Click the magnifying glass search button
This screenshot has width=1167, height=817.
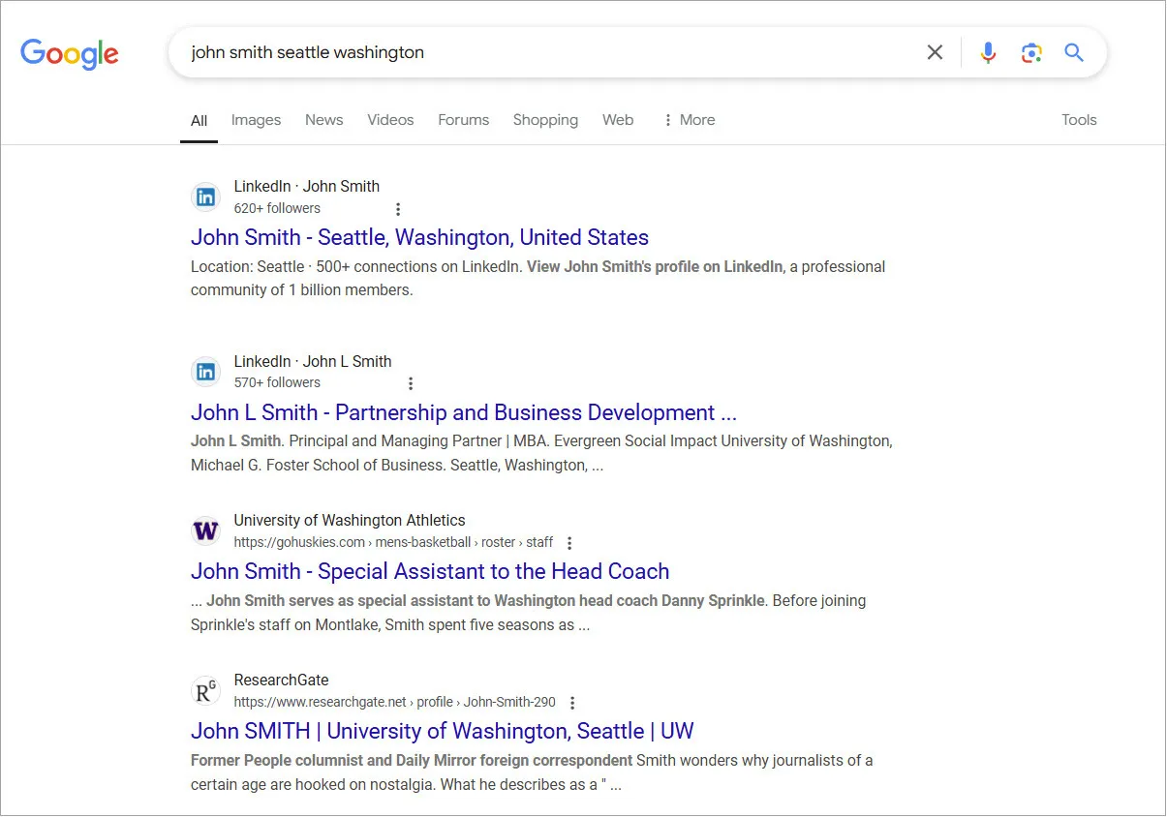pos(1074,52)
